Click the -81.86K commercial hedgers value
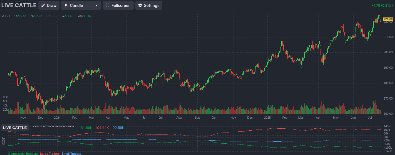The width and height of the screenshot is (395, 155). click(86, 128)
